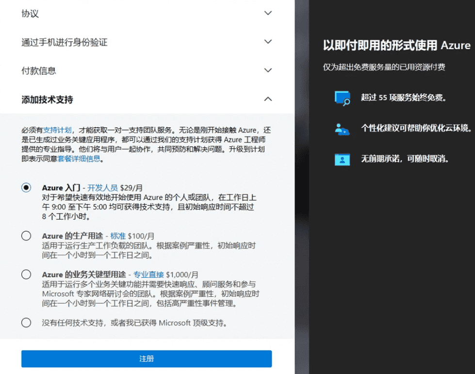The width and height of the screenshot is (475, 374).
Task: Click the Azure 入门 plan title text
Action: point(61,188)
